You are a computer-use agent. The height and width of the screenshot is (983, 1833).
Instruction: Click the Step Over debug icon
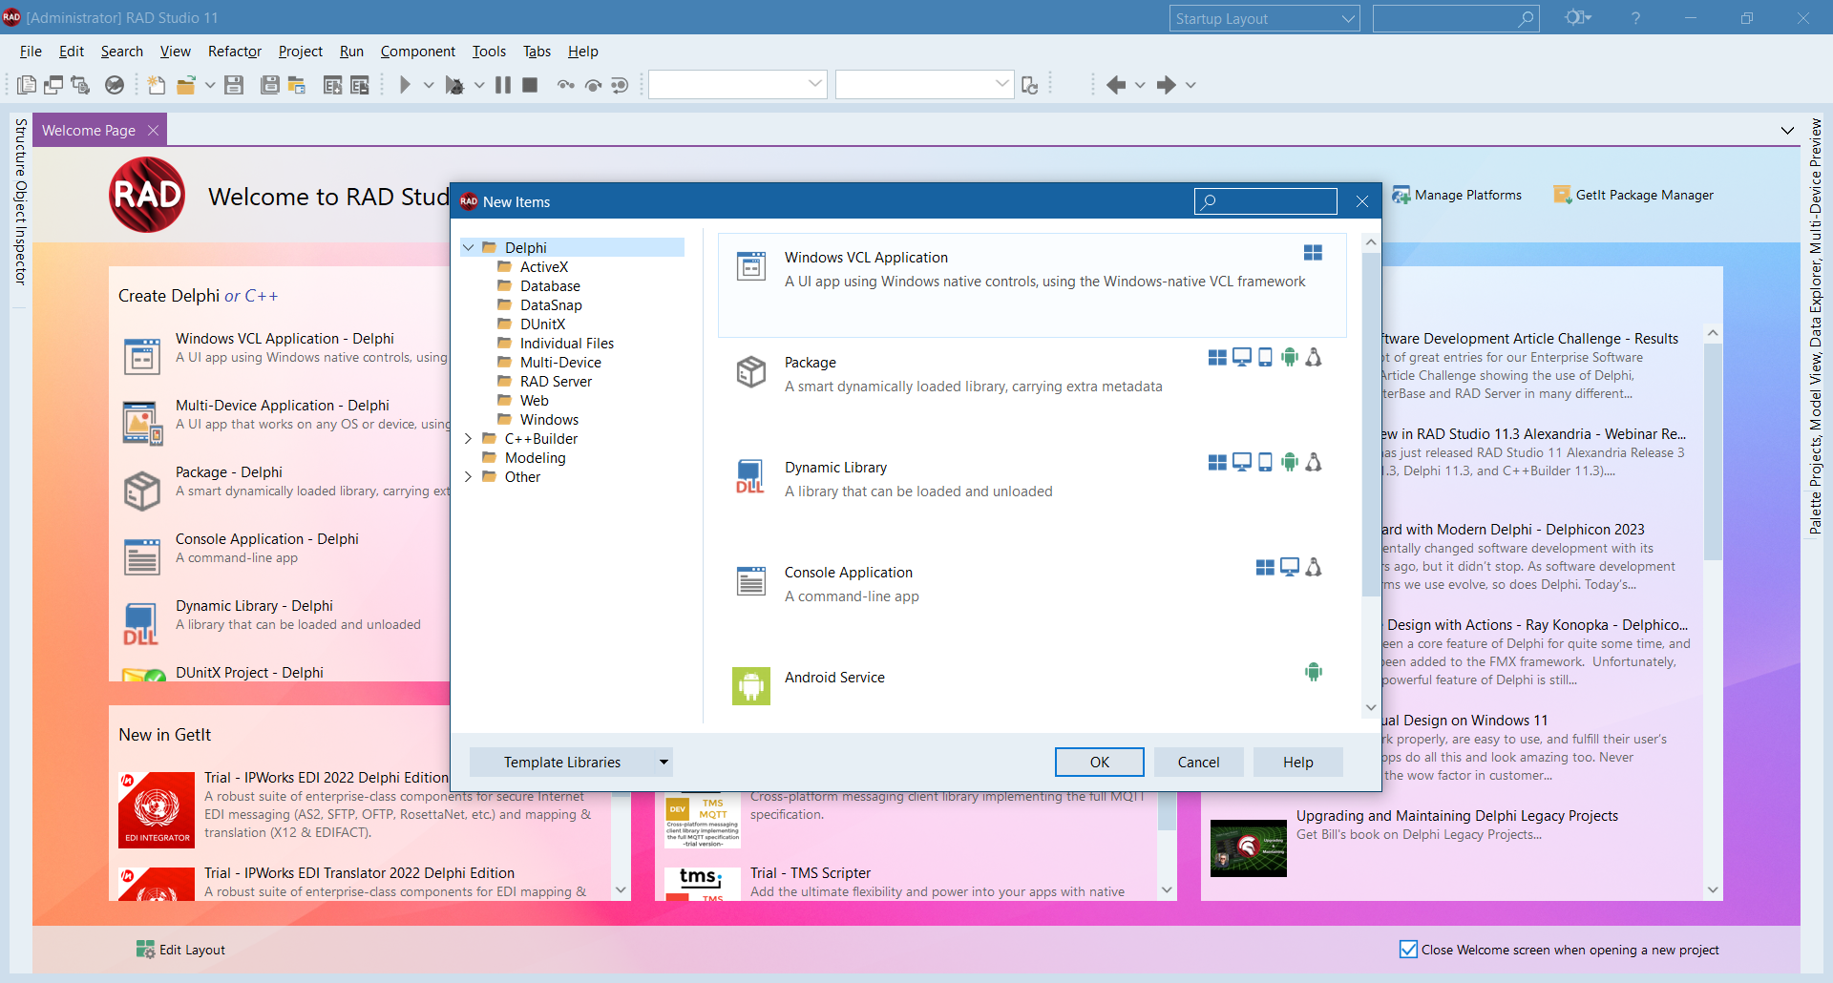coord(593,85)
